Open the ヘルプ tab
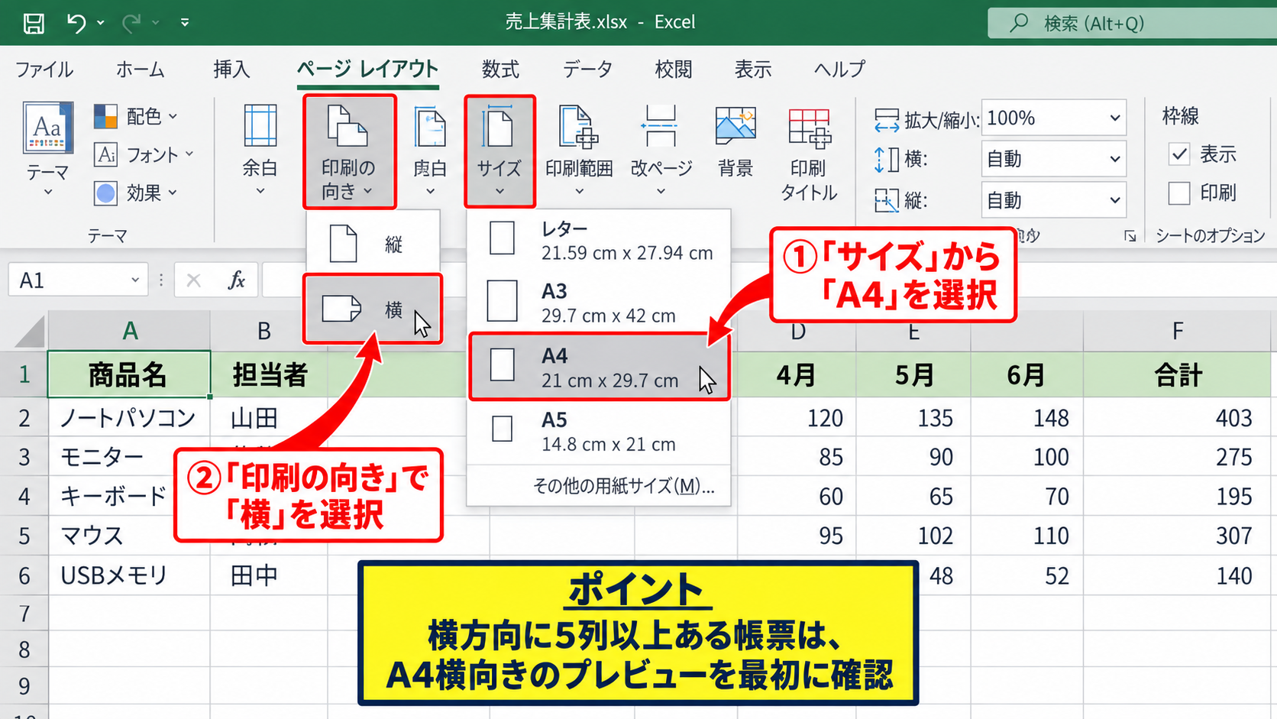This screenshot has height=719, width=1277. pyautogui.click(x=839, y=70)
